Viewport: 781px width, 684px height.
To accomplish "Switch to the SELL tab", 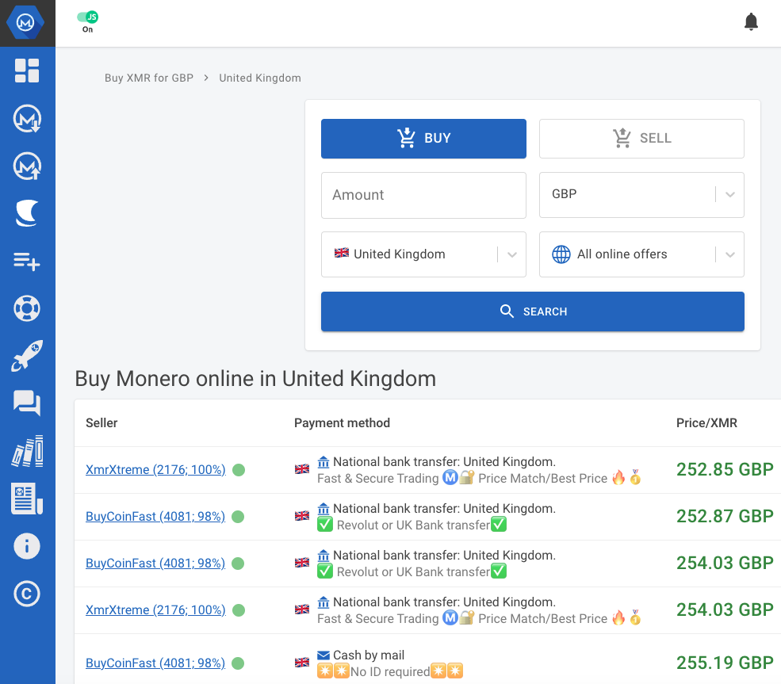I will tap(641, 138).
